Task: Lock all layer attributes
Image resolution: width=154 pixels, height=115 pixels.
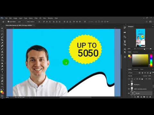Action: coord(142,79)
